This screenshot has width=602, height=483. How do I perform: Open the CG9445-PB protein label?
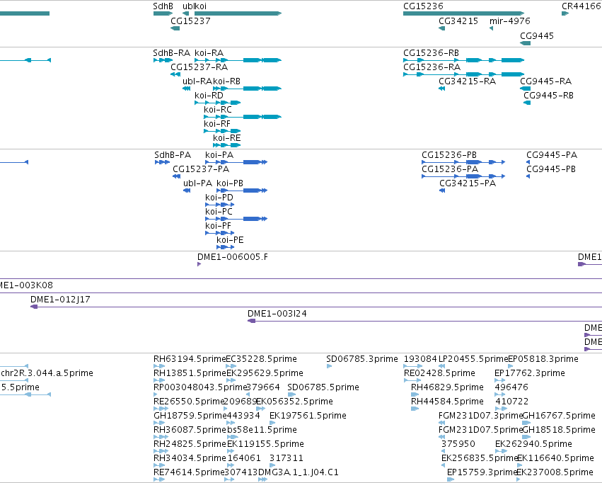coord(551,169)
